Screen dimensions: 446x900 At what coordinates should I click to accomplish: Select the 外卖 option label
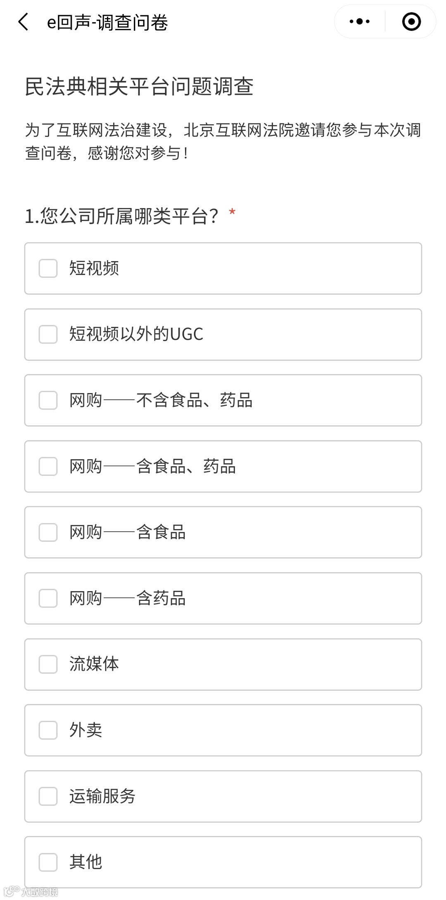[x=86, y=730]
